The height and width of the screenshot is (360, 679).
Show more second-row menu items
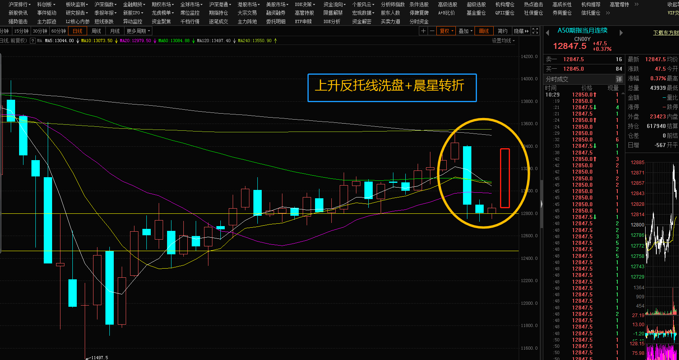[608, 13]
